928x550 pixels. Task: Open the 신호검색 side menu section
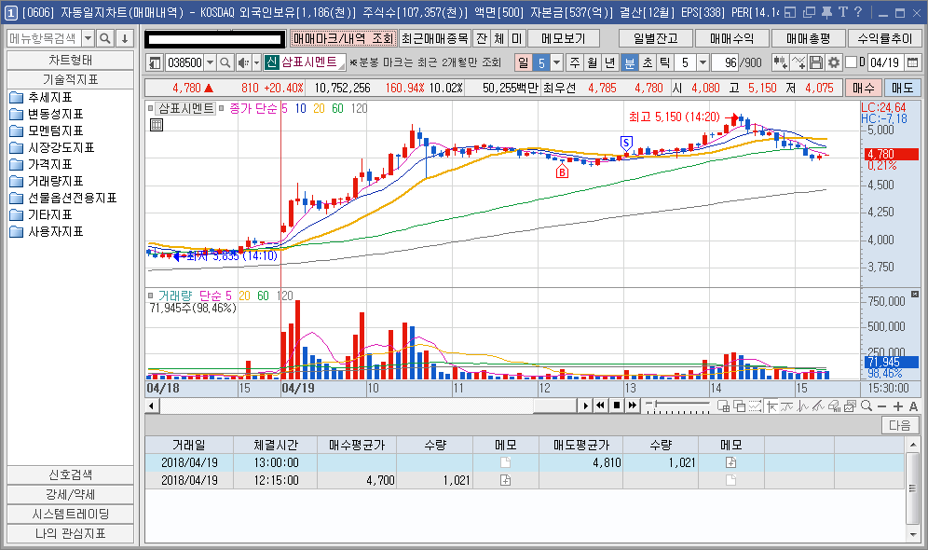click(71, 474)
